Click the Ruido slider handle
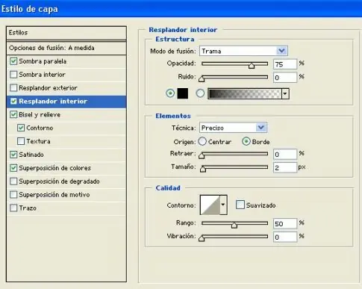The width and height of the screenshot is (362, 289). point(202,79)
